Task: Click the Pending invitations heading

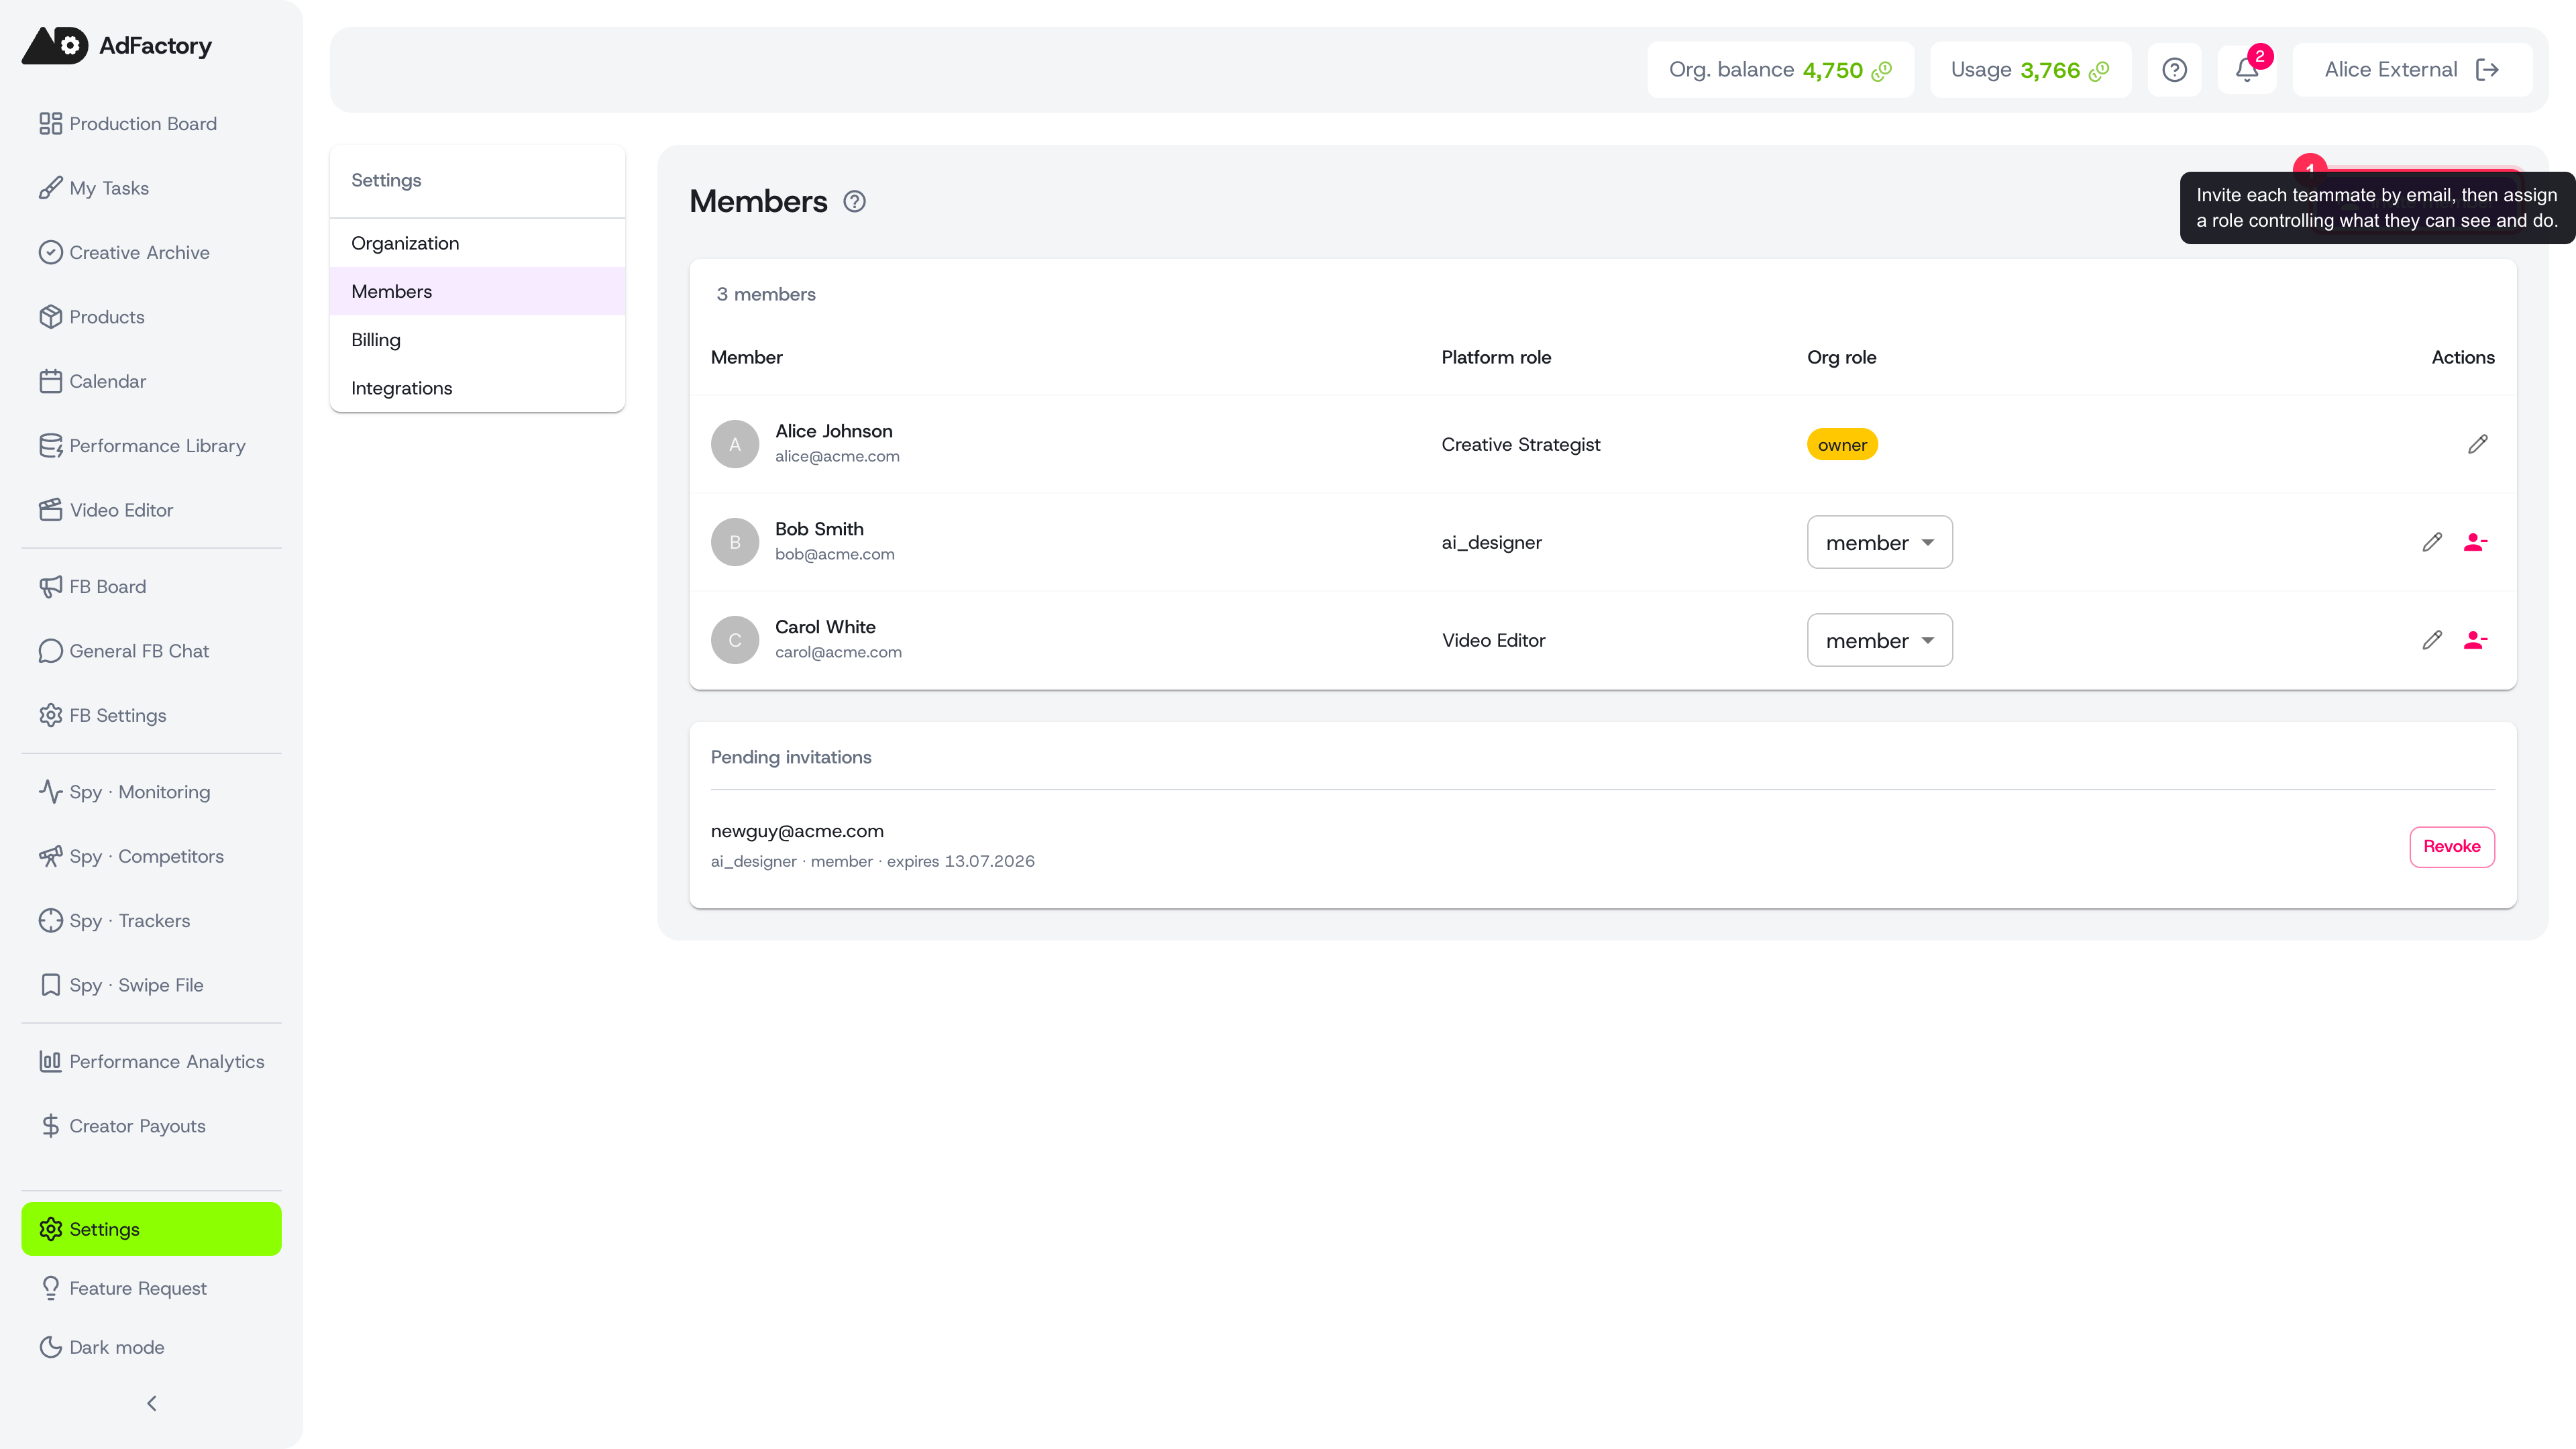Action: coord(791,758)
